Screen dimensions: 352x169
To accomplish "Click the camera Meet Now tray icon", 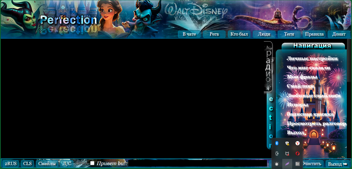I will point(277,154).
